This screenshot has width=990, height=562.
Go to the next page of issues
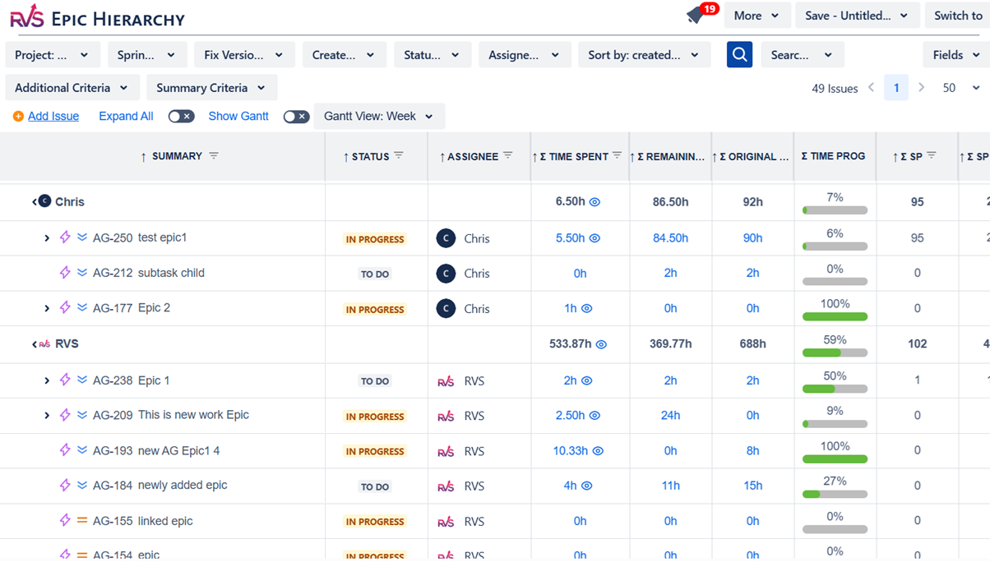tap(922, 88)
